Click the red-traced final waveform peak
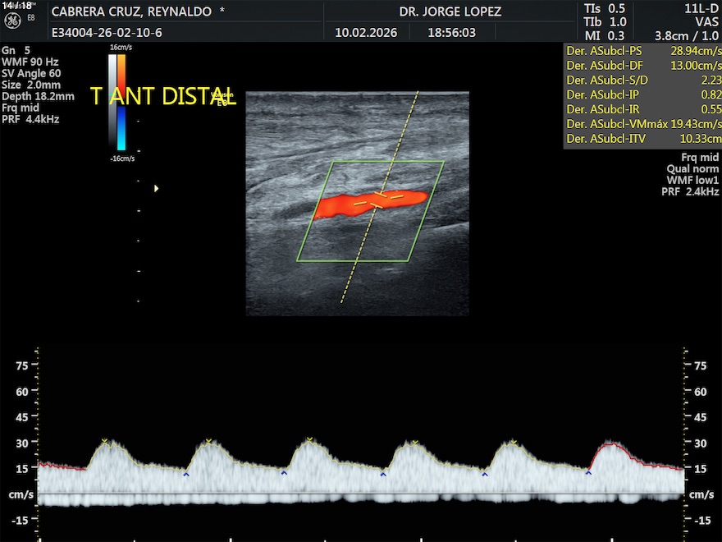The height and width of the screenshot is (542, 722). tap(611, 443)
